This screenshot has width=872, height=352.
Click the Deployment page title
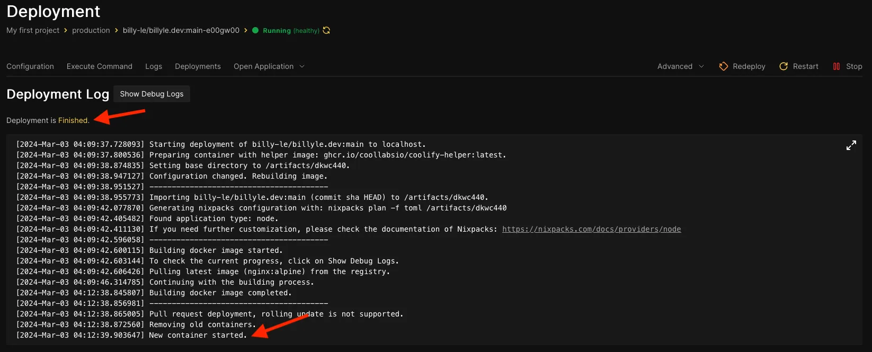point(53,11)
